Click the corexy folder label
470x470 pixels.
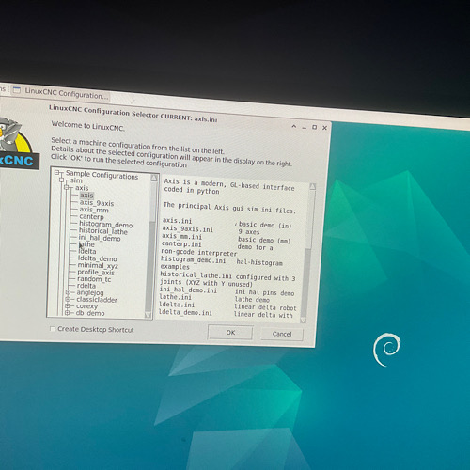click(x=86, y=306)
